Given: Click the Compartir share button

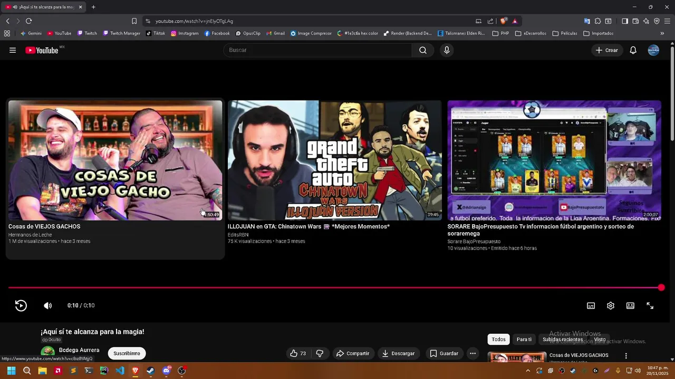Looking at the screenshot, I should pos(353,353).
